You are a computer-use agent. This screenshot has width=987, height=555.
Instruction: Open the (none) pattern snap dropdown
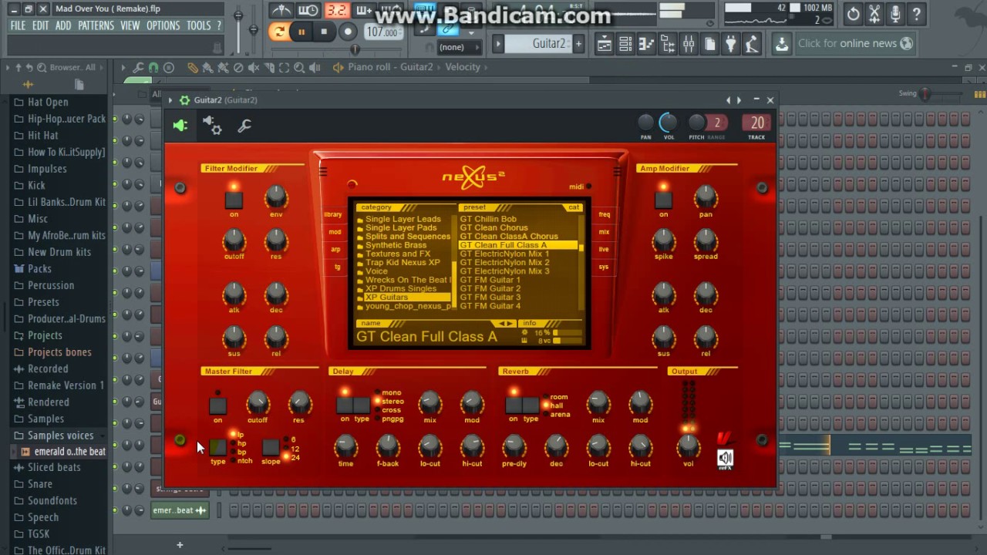(x=458, y=47)
